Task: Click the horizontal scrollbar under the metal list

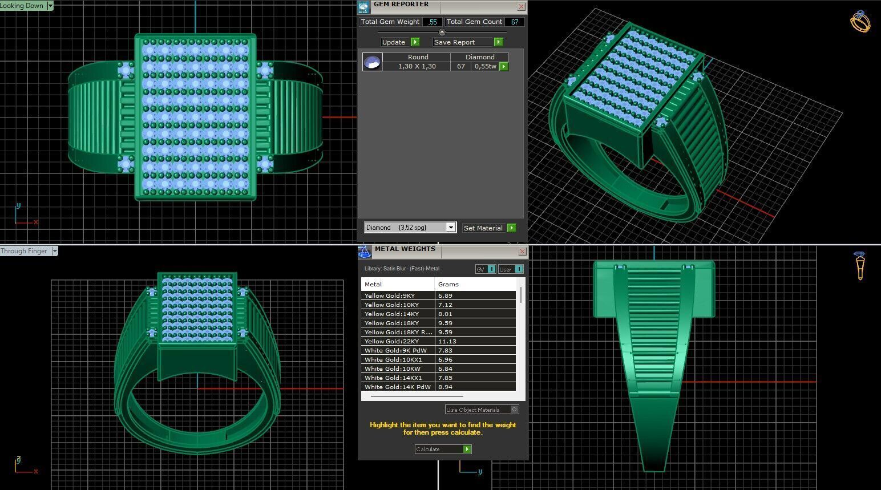Action: click(x=417, y=395)
